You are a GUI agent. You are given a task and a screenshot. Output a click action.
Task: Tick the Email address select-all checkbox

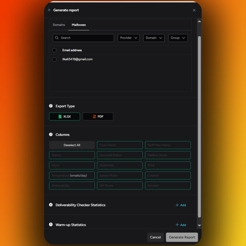coord(54,50)
